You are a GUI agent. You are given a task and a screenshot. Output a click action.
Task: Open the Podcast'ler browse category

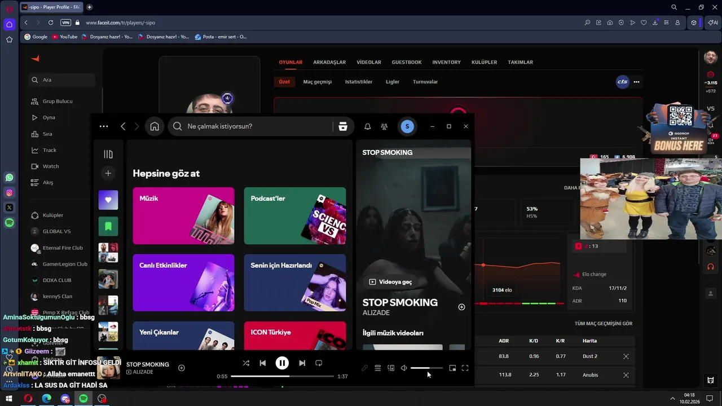coord(295,216)
